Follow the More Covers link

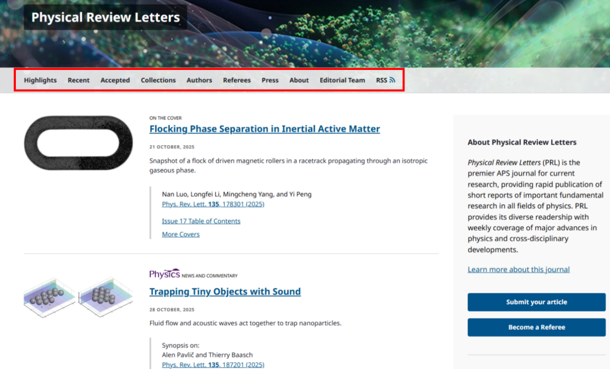(x=181, y=234)
